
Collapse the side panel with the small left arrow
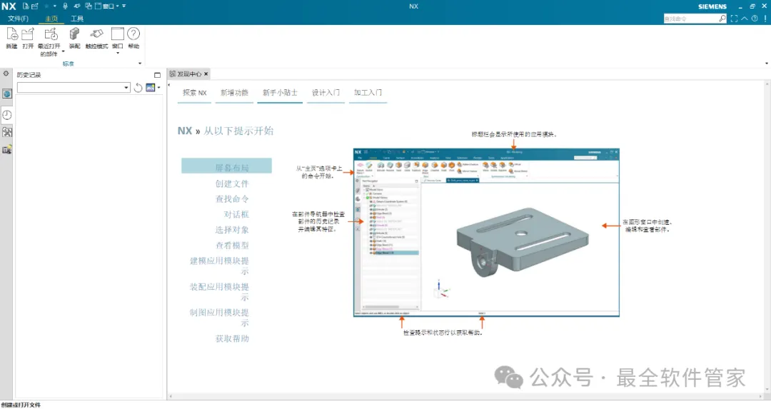(169, 85)
